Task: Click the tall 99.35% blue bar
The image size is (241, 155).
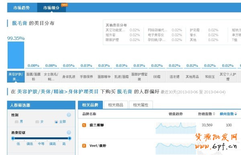Action: pos(16,55)
